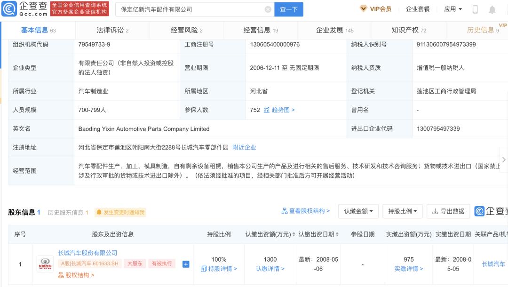This screenshot has height=287, width=508.
Task: Sort by 认缴出资额 column header
Action: pyautogui.click(x=270, y=234)
